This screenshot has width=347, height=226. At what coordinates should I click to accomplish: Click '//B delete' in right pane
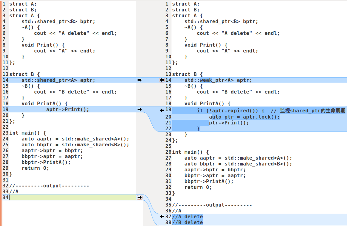(188, 223)
